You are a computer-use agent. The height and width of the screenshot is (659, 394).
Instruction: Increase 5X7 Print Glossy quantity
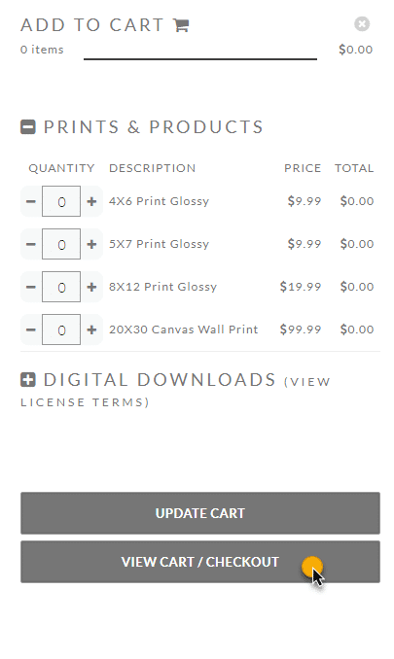91,244
